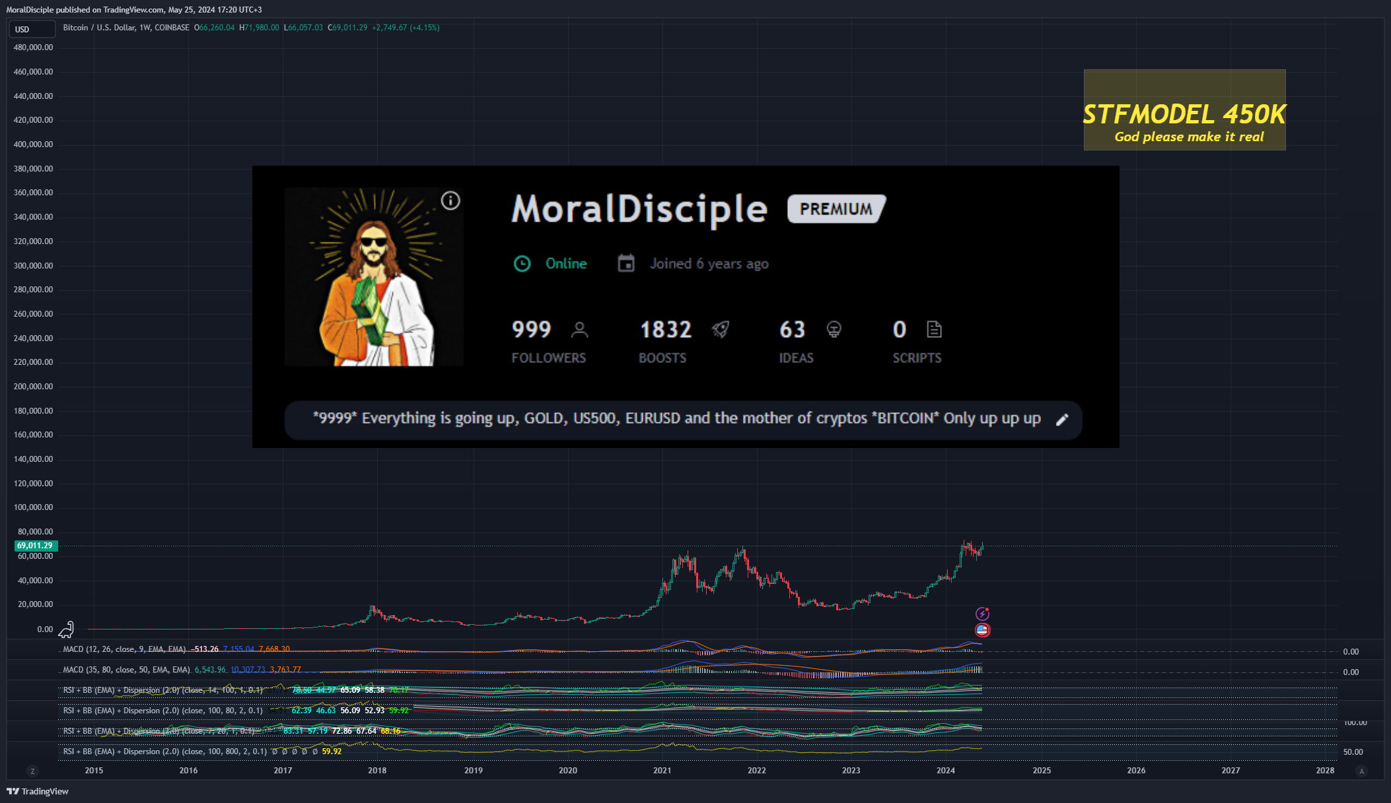Click the info icon on the profile picture

coord(450,201)
